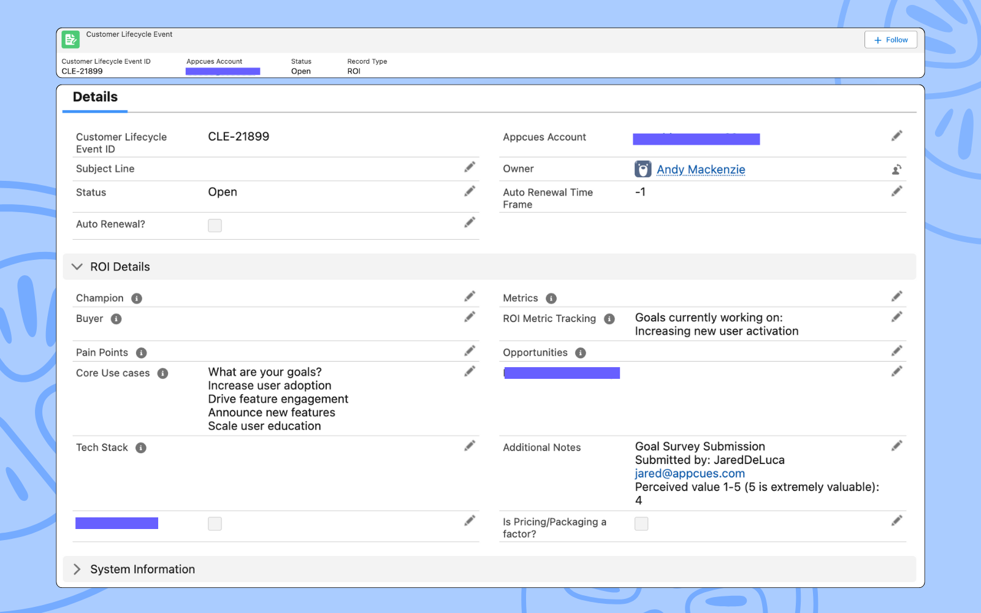Image resolution: width=981 pixels, height=613 pixels.
Task: Click CLE-21899 value in details
Action: pyautogui.click(x=239, y=137)
